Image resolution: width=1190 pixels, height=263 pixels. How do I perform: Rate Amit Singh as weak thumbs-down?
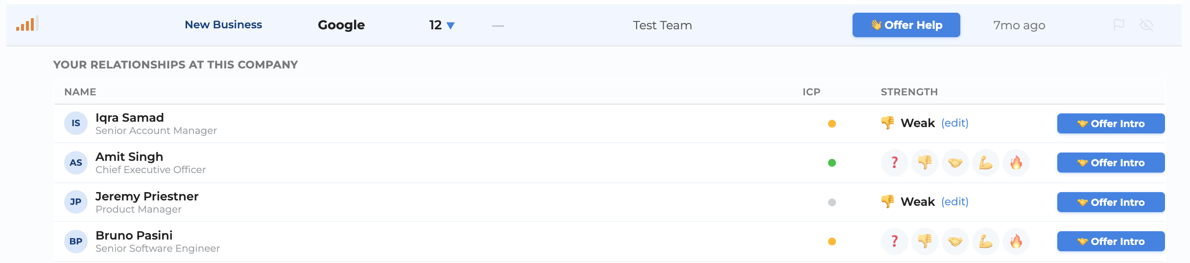click(x=925, y=163)
